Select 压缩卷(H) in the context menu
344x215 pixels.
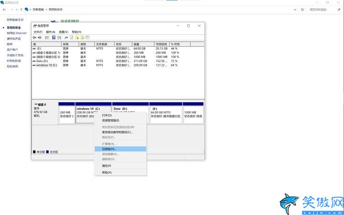click(x=120, y=149)
